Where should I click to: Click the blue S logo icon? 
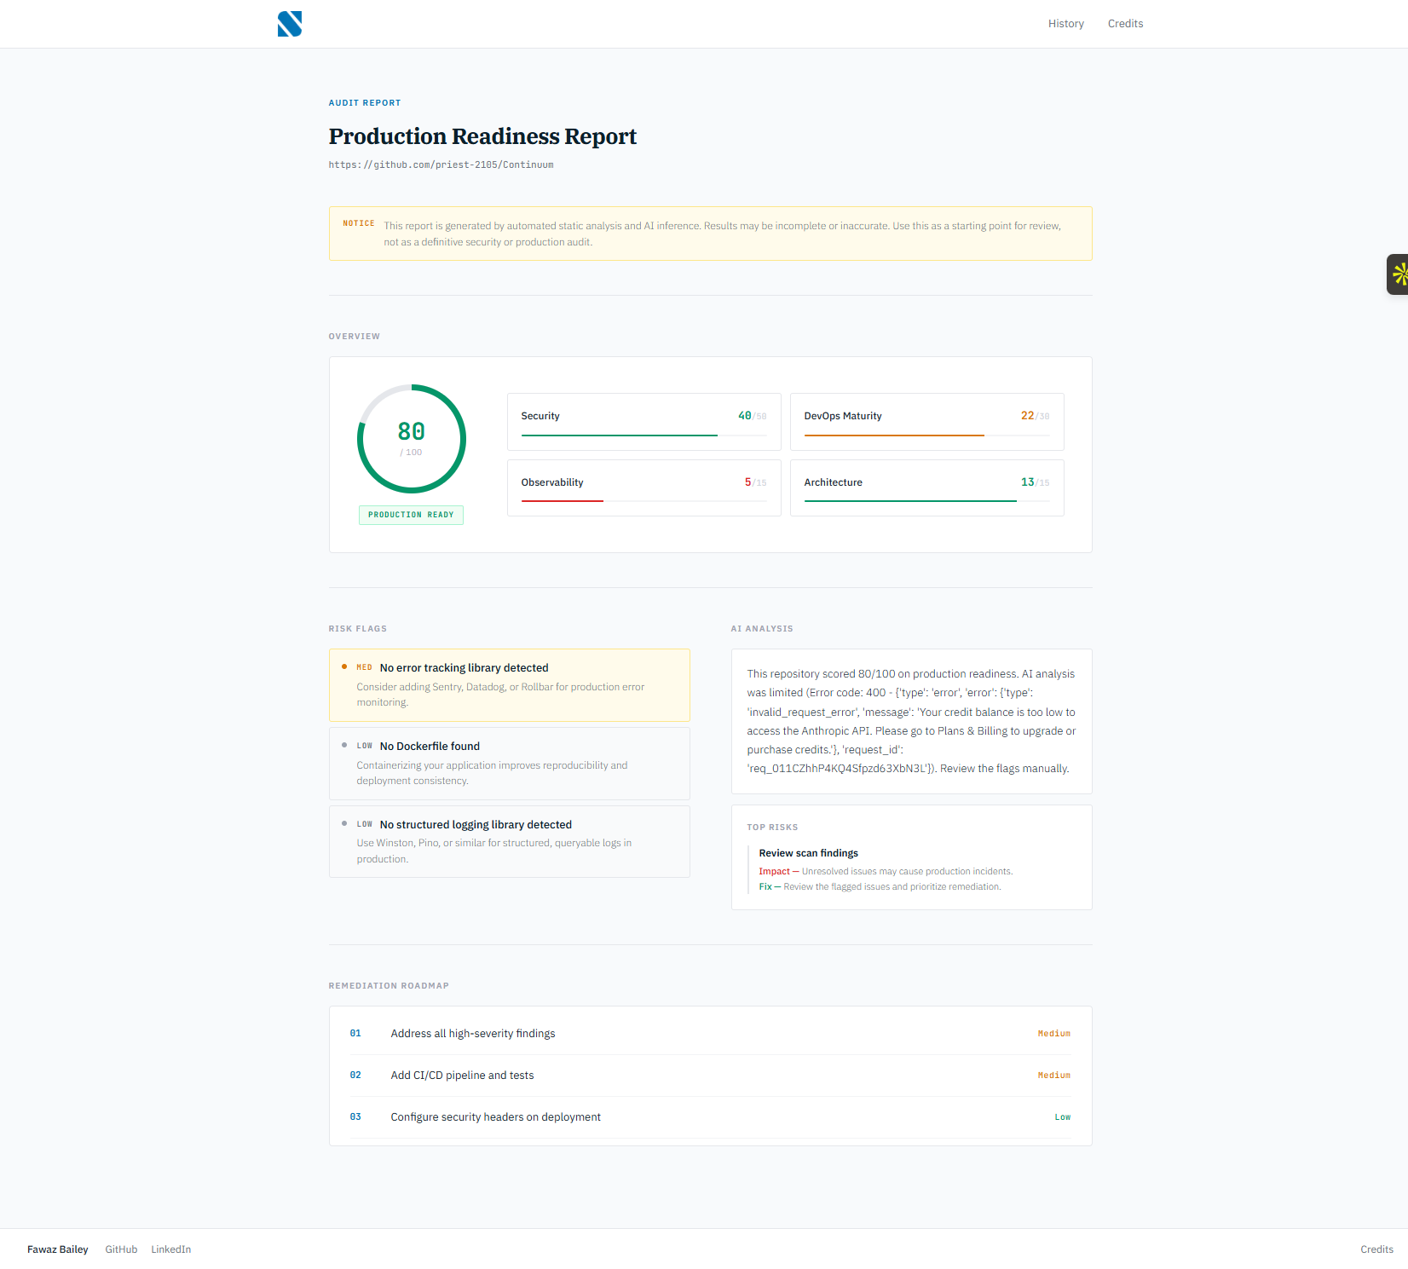click(x=290, y=24)
